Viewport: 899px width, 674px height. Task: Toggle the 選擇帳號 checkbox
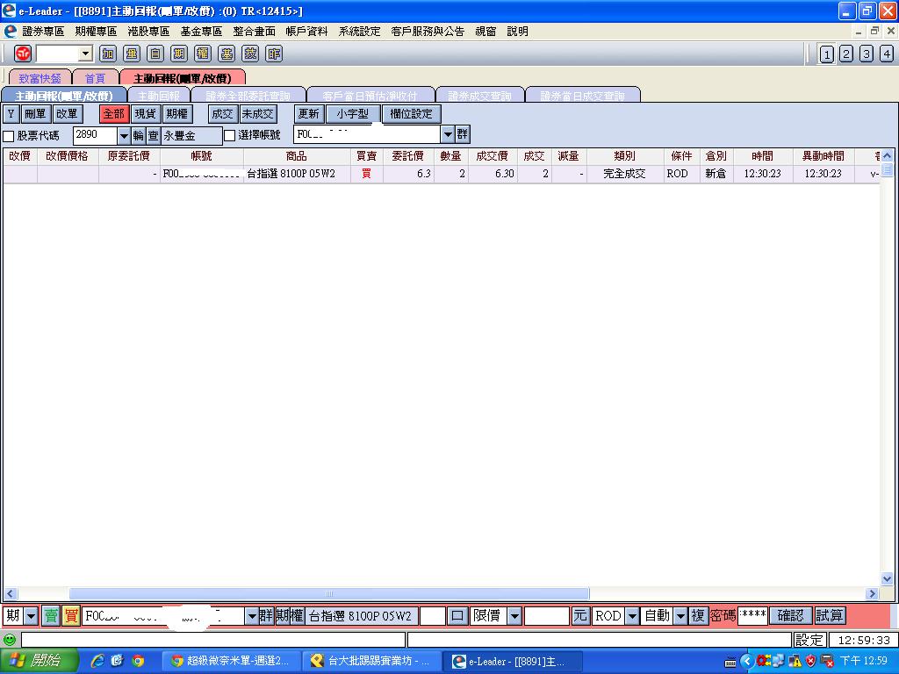pyautogui.click(x=229, y=135)
